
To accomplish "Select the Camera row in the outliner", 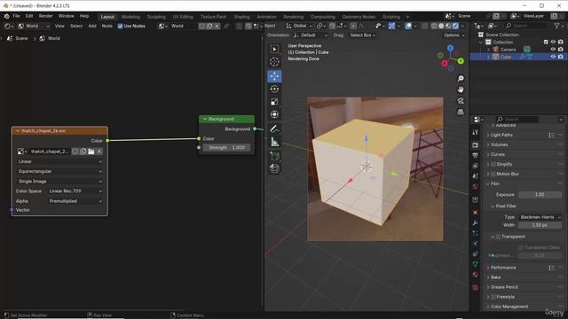I will 509,50.
